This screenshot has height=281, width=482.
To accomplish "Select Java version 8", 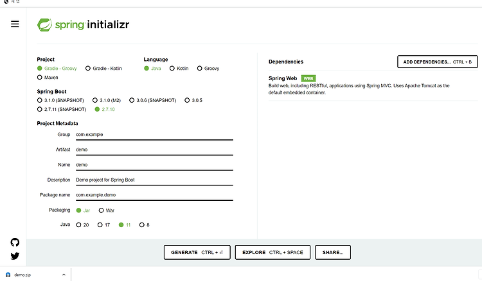I will coord(144,225).
